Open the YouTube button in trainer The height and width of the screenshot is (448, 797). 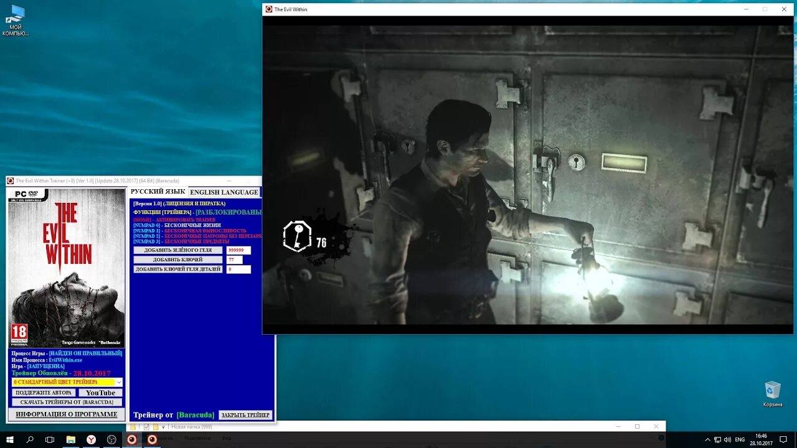(x=100, y=393)
